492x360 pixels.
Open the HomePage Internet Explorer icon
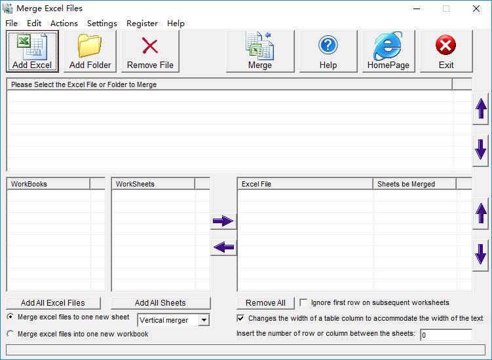(388, 46)
